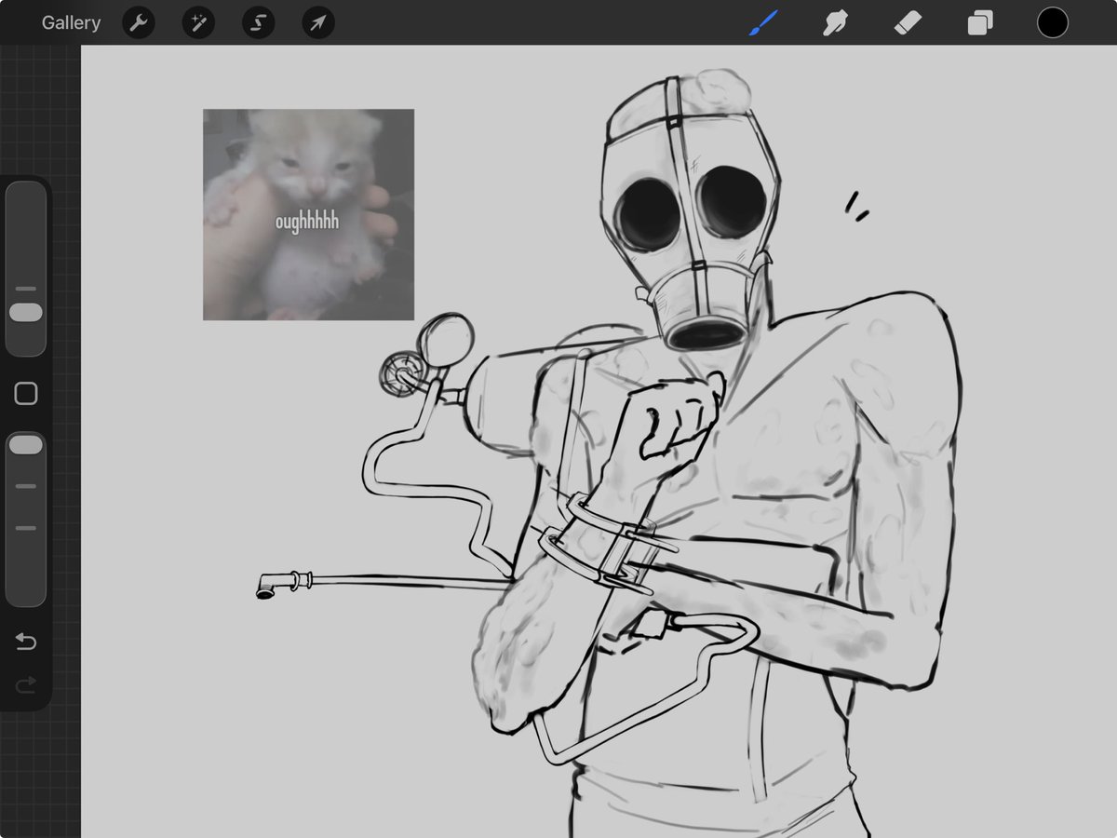The height and width of the screenshot is (838, 1117).
Task: Redo the last action
Action: pyautogui.click(x=26, y=686)
